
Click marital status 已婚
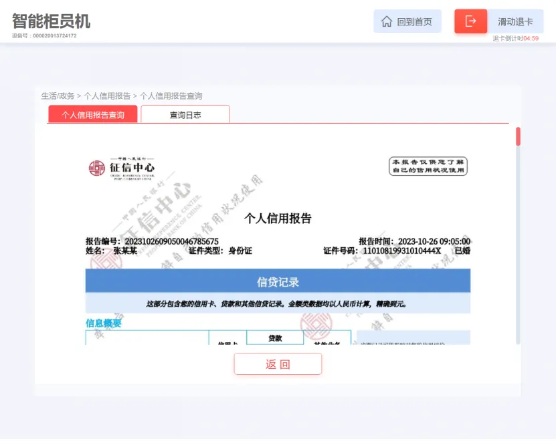[462, 251]
